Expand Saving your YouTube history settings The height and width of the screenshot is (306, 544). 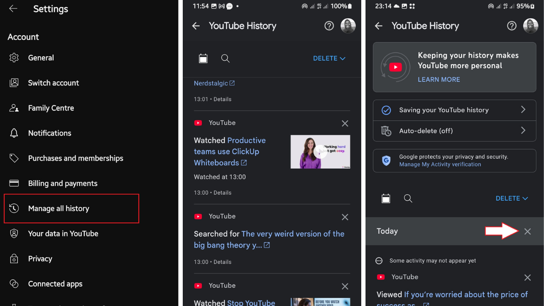point(454,110)
